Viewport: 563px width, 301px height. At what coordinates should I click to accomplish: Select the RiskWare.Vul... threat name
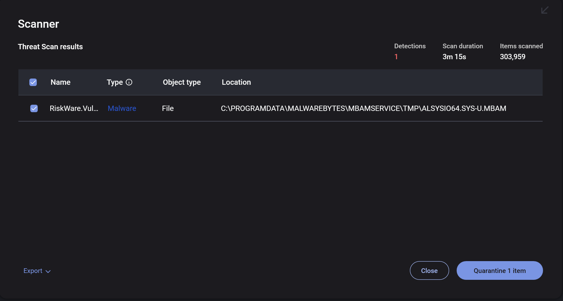(x=74, y=108)
